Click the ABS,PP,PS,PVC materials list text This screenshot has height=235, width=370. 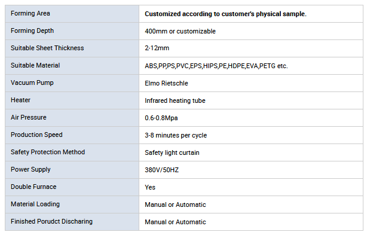[216, 66]
